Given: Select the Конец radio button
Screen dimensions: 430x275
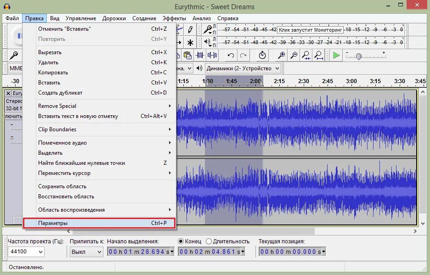Looking at the screenshot, I should (x=181, y=241).
